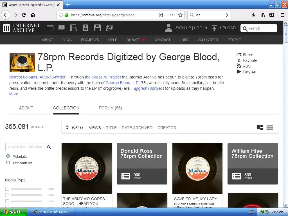Focus the Internet Archive Search box
The image size is (288, 216).
coord(259,28)
